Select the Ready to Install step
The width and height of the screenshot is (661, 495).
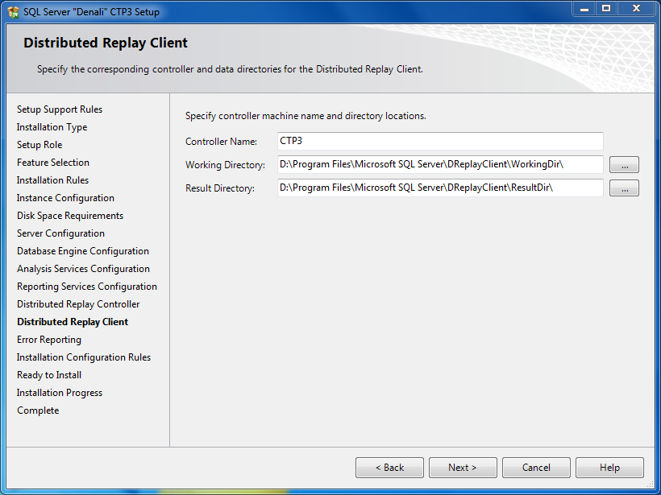(x=49, y=375)
